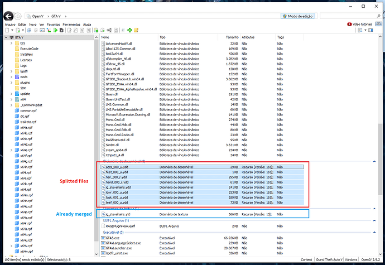Click the x64 archive folder icon
The image size is (385, 265).
click(x=17, y=99)
